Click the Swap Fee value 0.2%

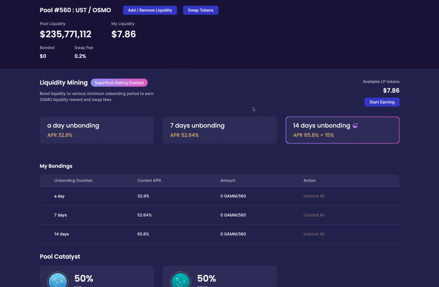(80, 56)
